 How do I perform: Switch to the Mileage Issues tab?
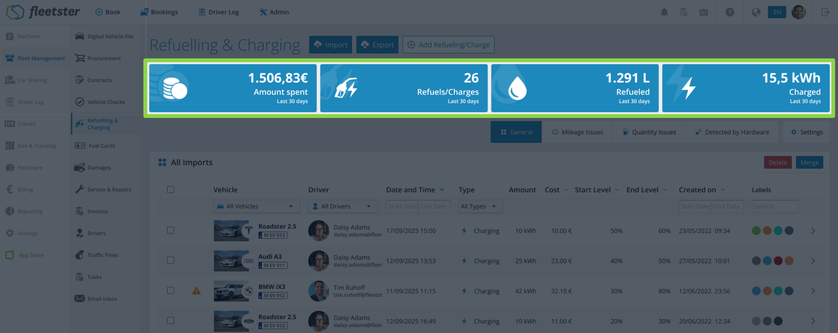(577, 132)
